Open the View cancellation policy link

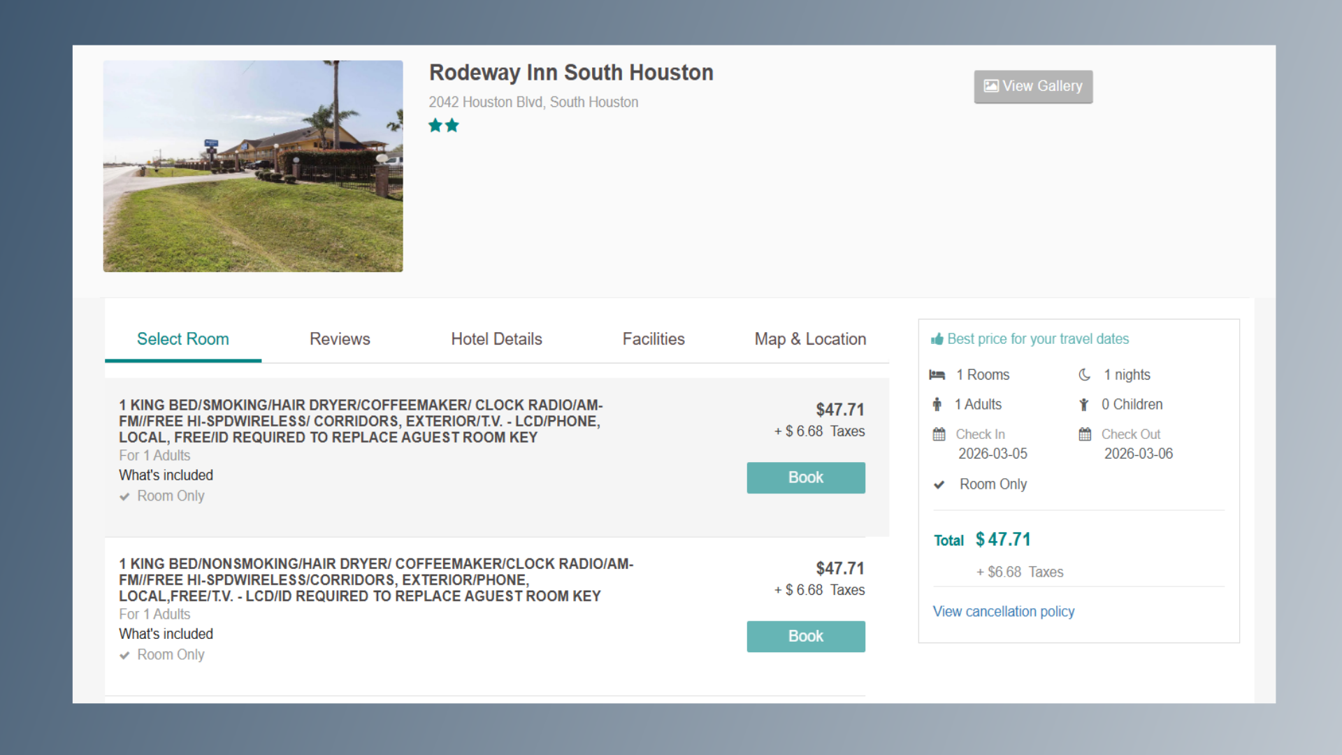[1003, 612]
